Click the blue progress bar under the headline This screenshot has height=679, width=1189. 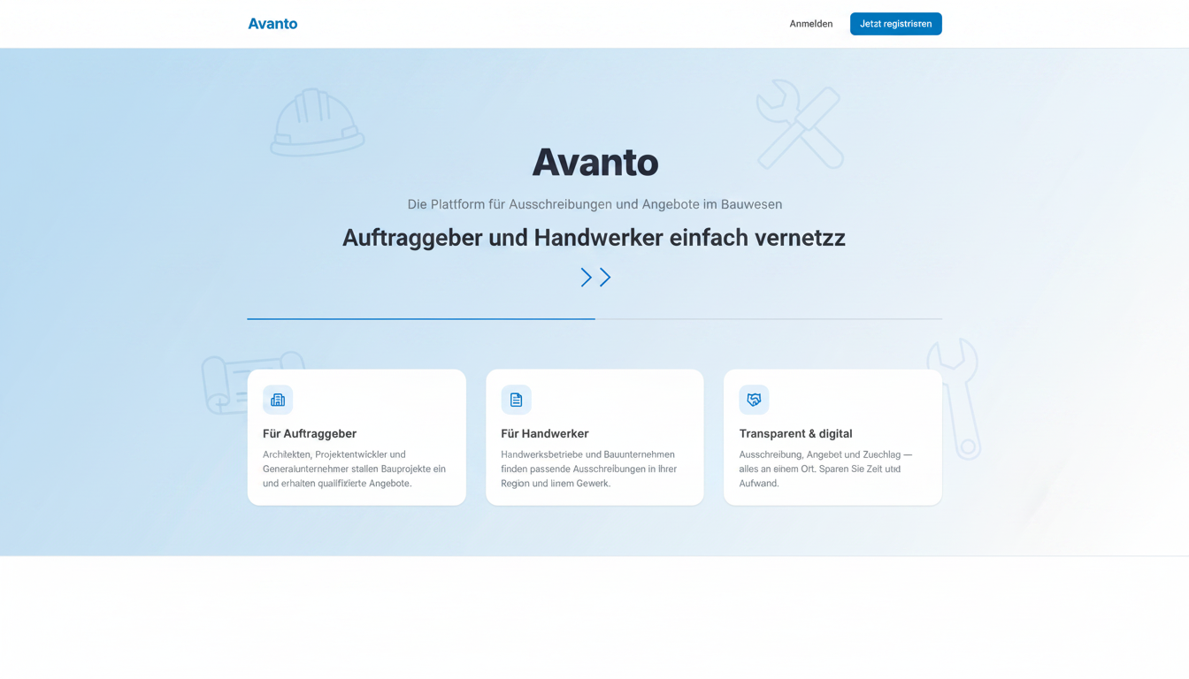(x=421, y=318)
